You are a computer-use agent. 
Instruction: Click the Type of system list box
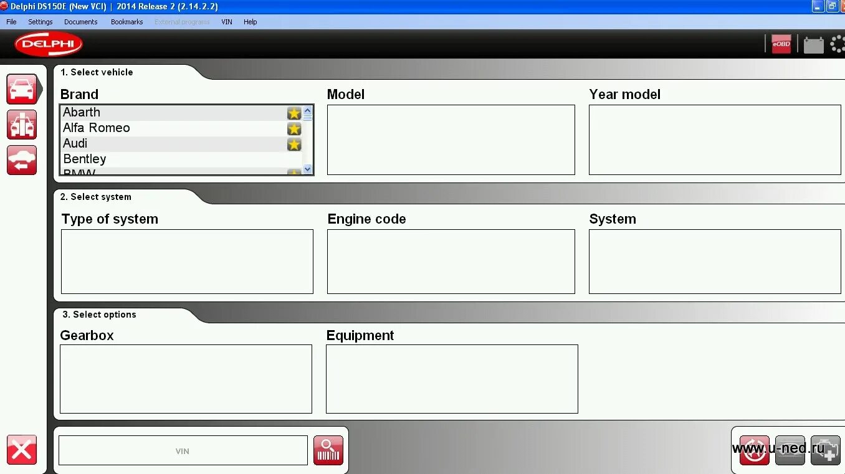point(187,262)
